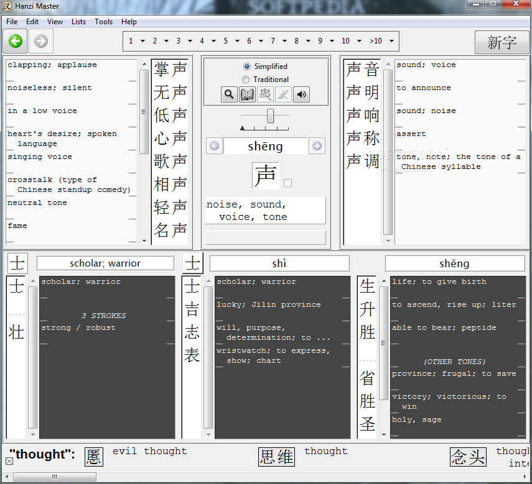Click next pinyin arrow beside shēng
Viewport: 532px width, 484px height.
(x=317, y=146)
